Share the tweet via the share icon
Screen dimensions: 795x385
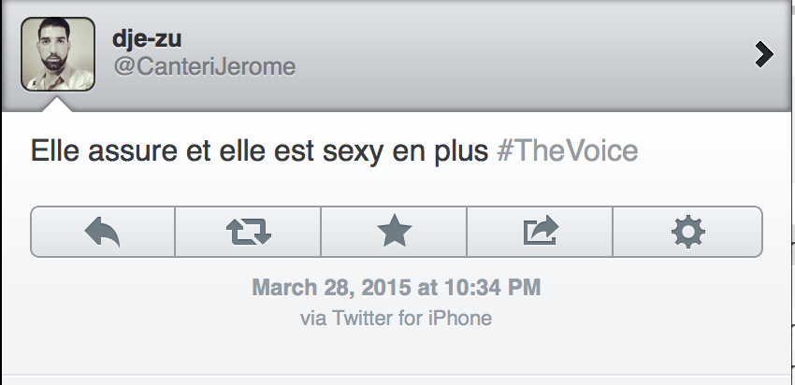[540, 232]
